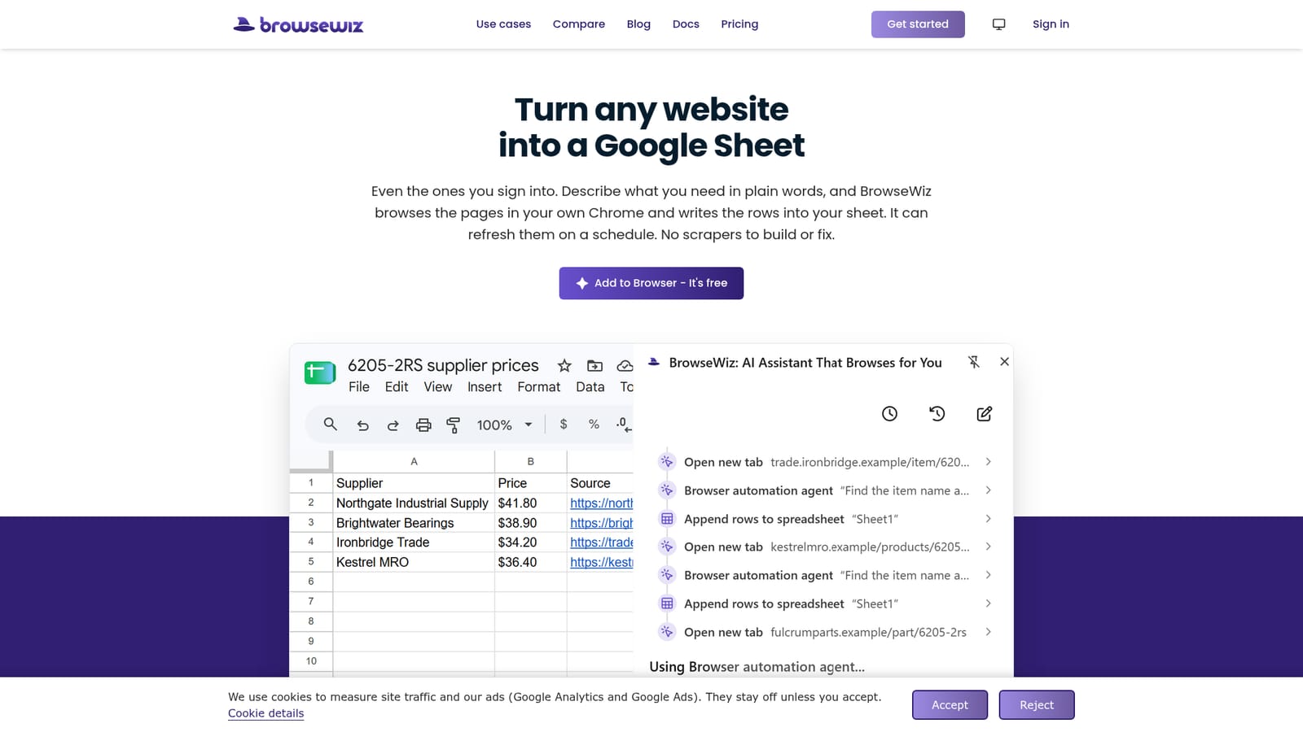This screenshot has width=1303, height=732.
Task: Expand Open new tab trade.ironbridge step
Action: [x=988, y=462]
